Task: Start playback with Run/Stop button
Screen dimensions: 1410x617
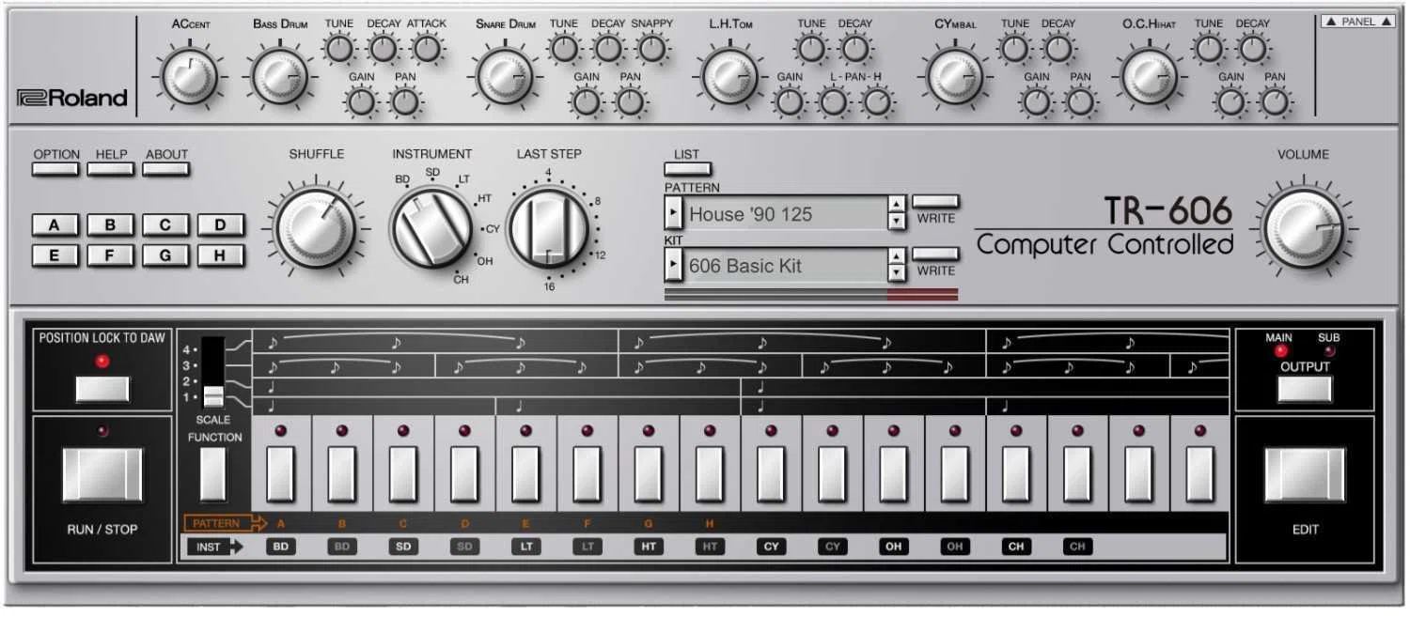Action: click(102, 474)
